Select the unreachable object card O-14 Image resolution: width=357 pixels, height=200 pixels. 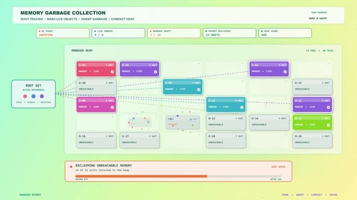(269, 122)
